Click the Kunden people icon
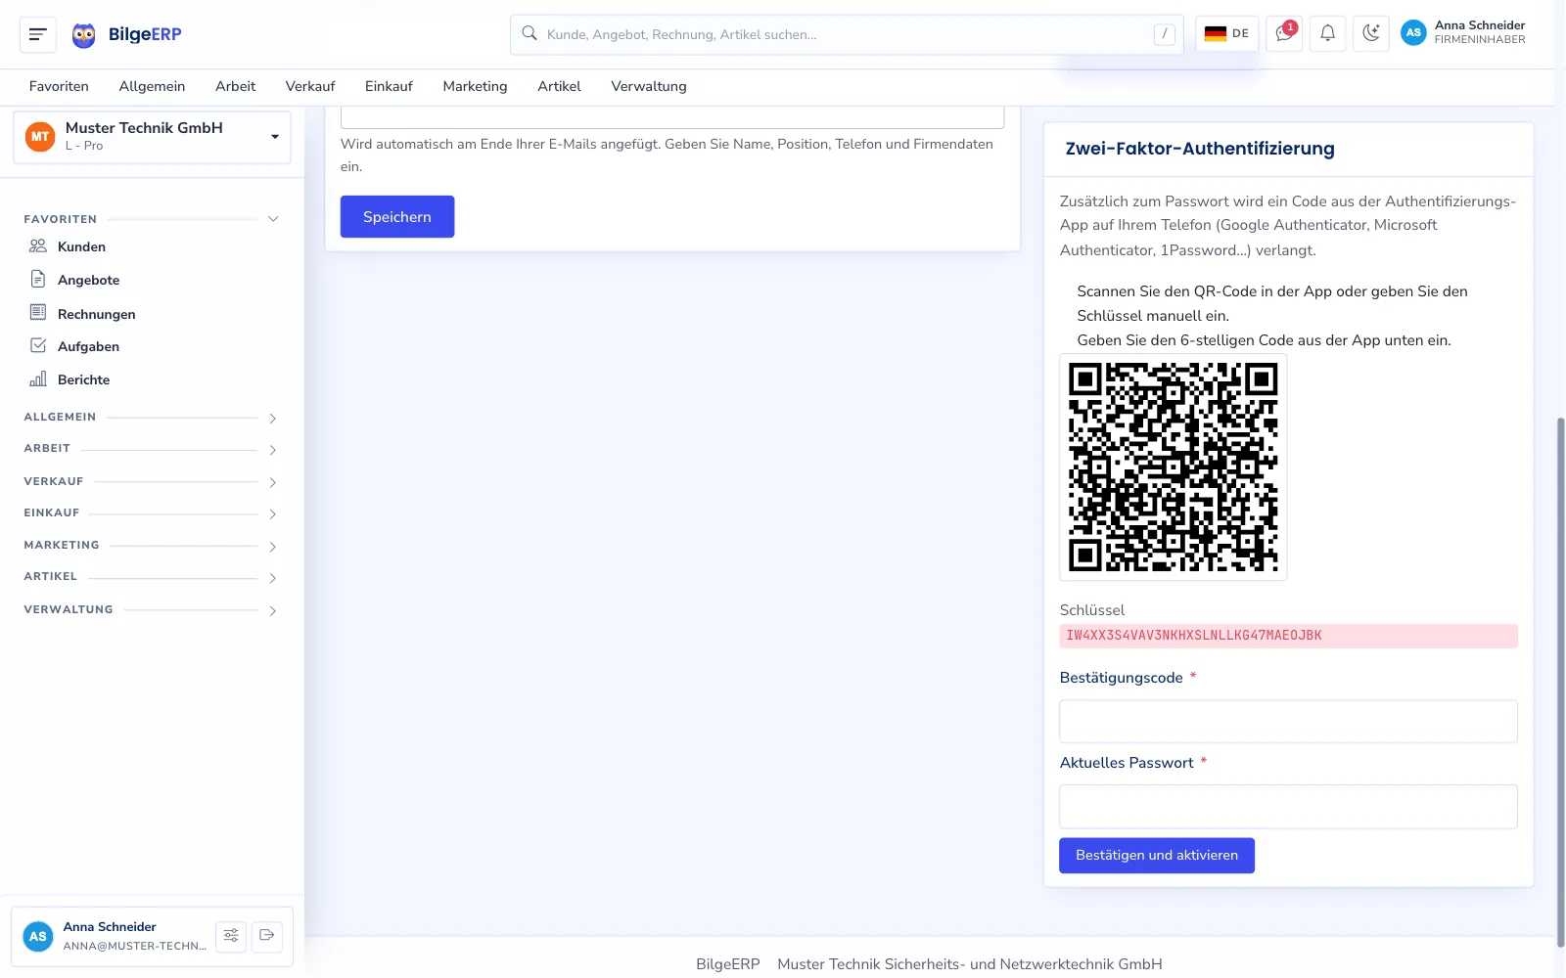1566x978 pixels. (x=38, y=246)
